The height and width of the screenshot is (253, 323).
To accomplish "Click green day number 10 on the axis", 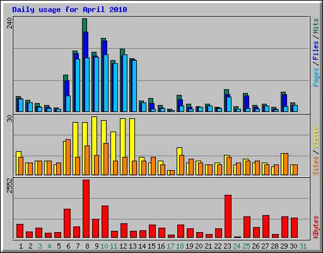I will click(x=104, y=246).
